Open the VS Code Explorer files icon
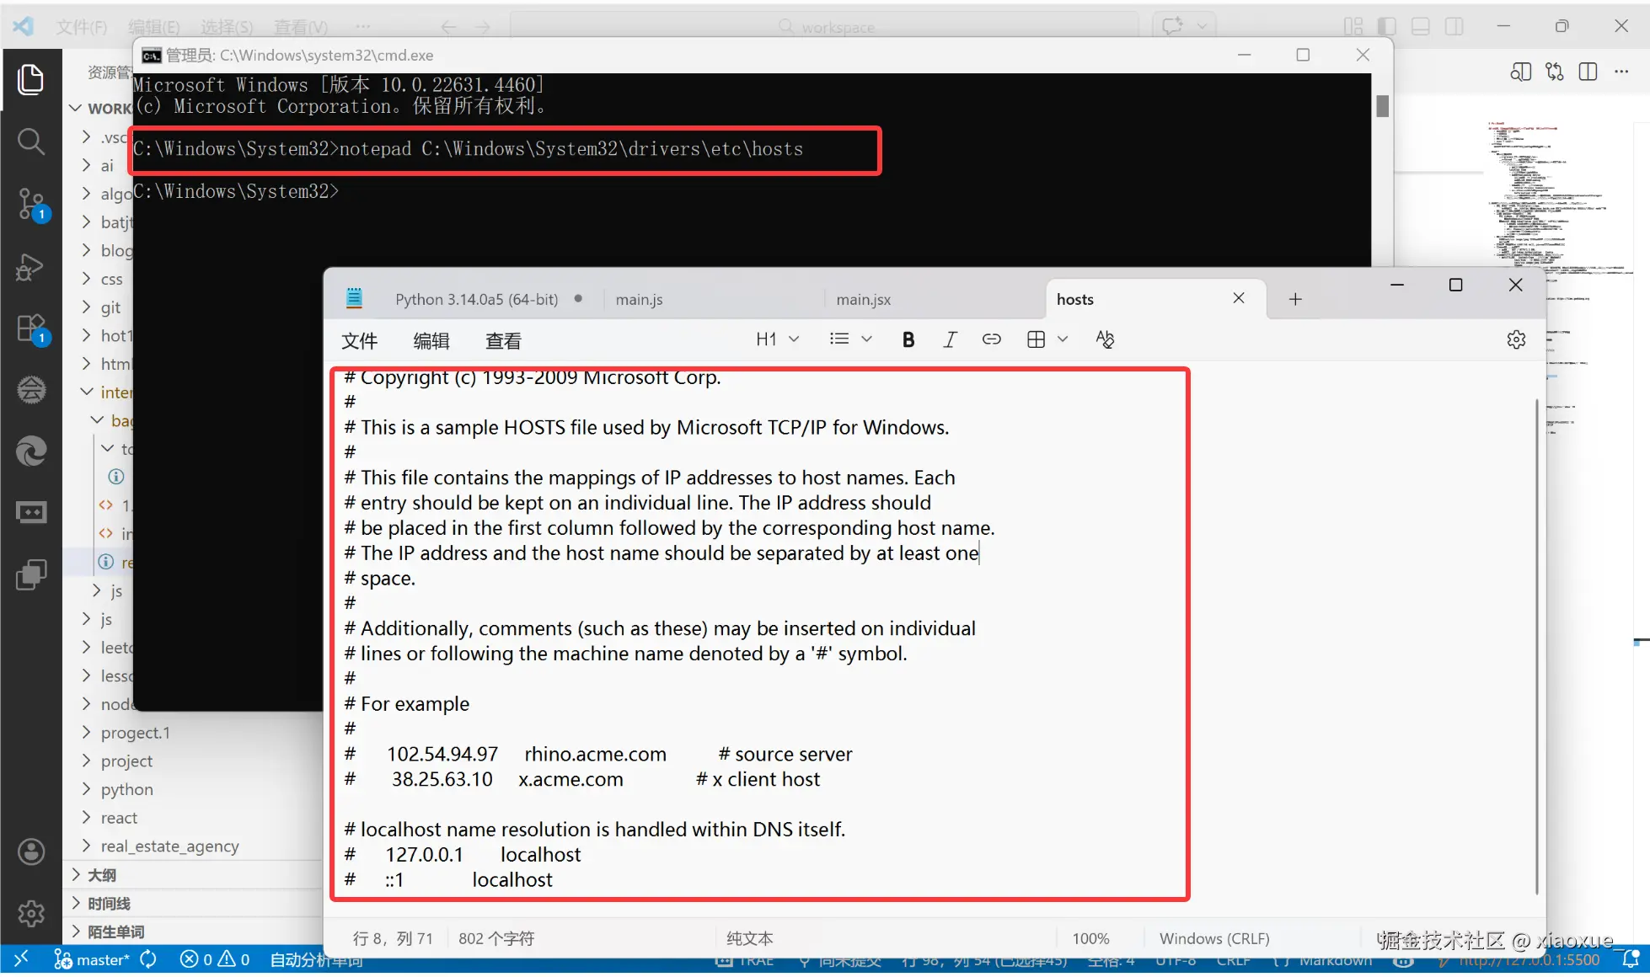The height and width of the screenshot is (977, 1650). (31, 80)
